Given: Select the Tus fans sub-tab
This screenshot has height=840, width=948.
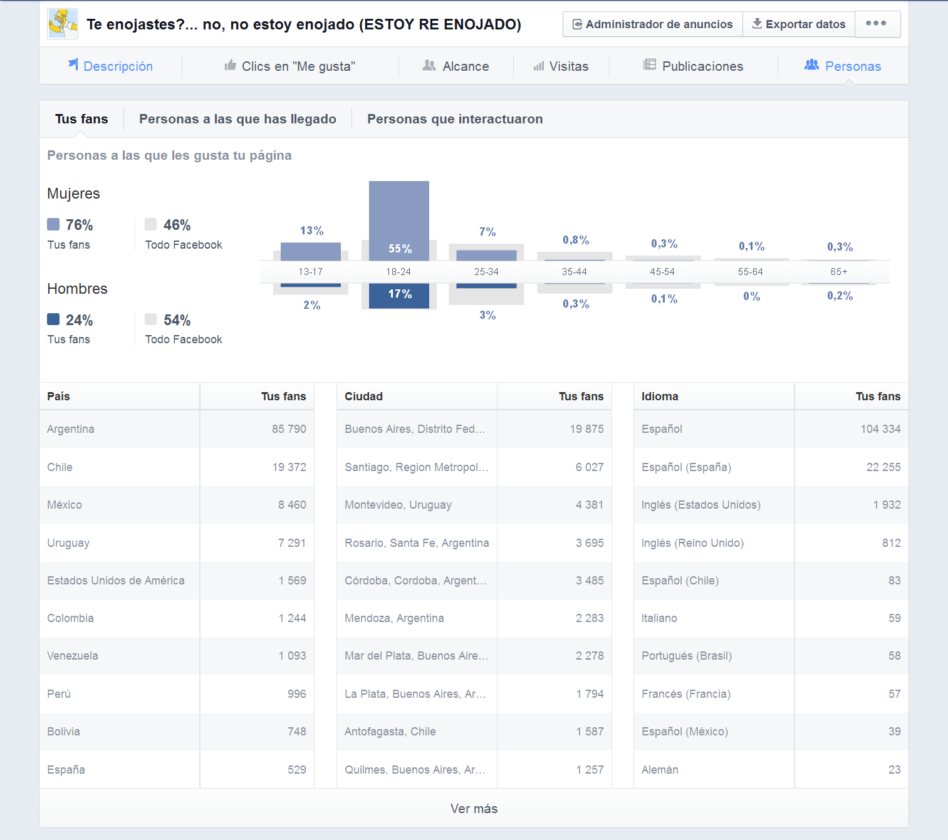Looking at the screenshot, I should [81, 119].
